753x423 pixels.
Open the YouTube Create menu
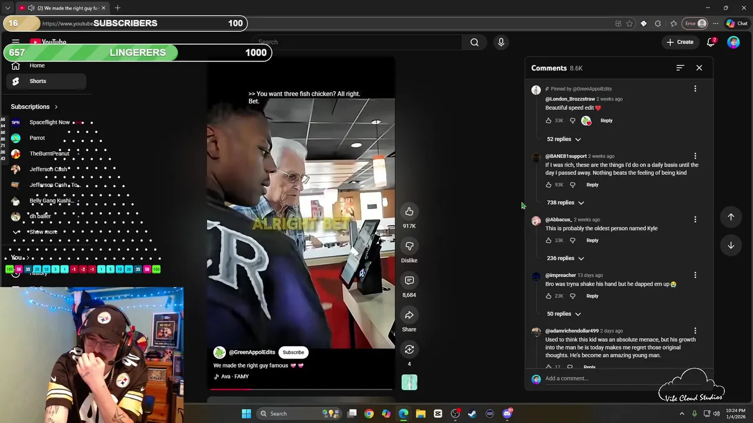click(680, 42)
